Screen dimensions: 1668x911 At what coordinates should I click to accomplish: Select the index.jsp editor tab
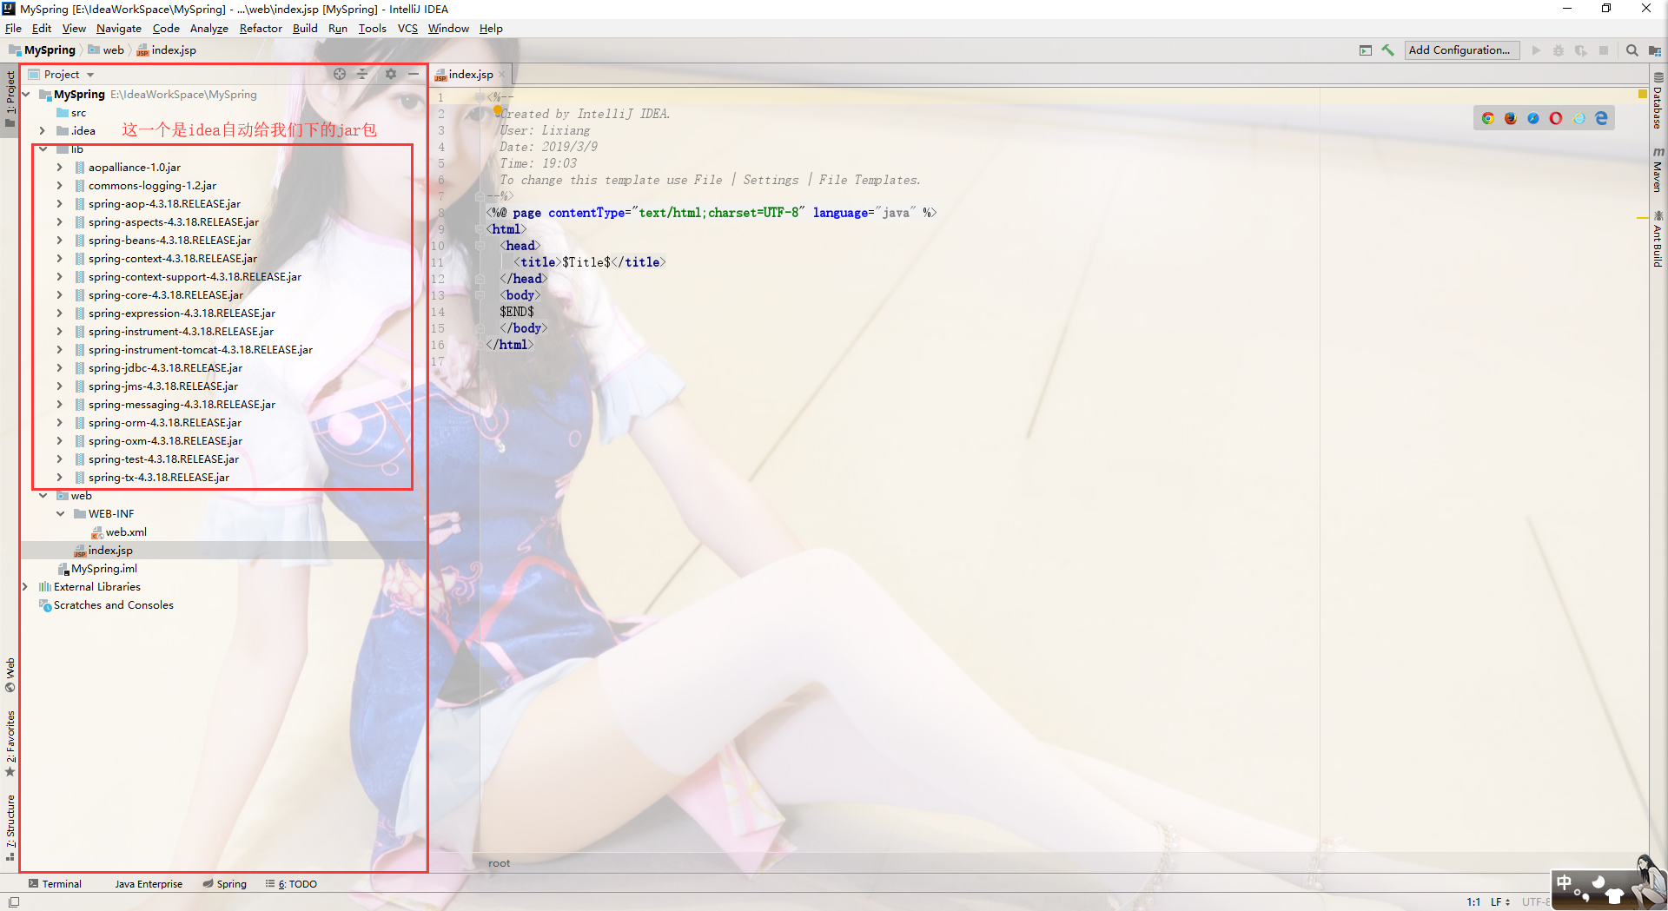pos(470,75)
